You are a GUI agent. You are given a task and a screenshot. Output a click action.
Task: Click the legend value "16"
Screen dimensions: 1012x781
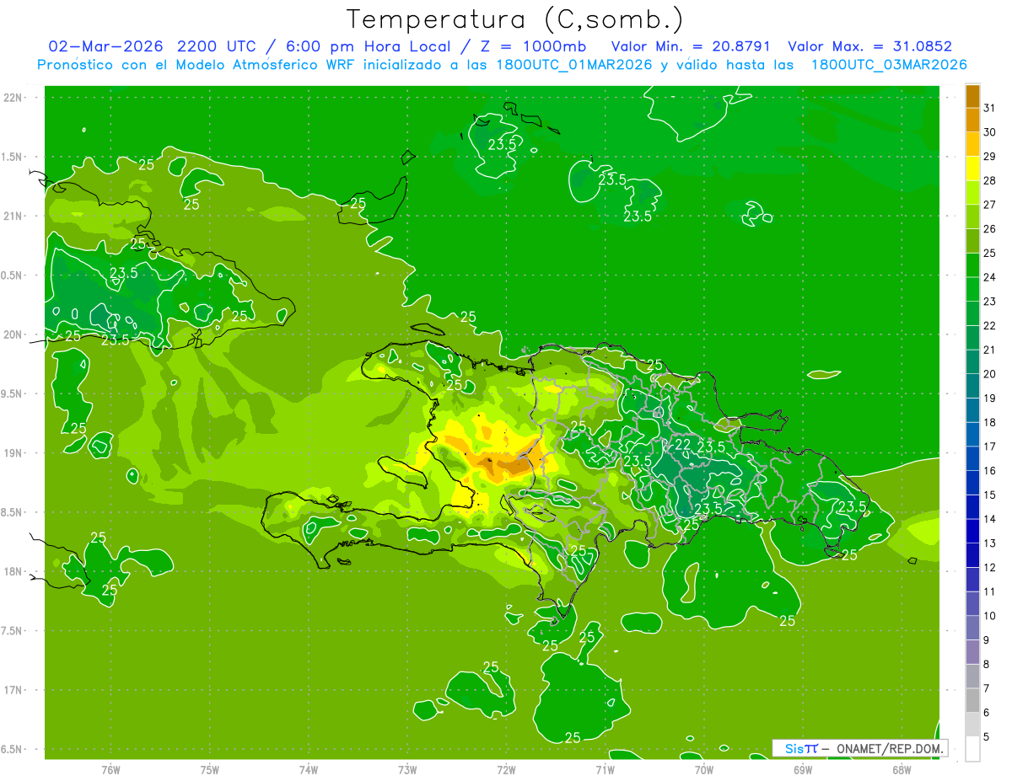(989, 471)
